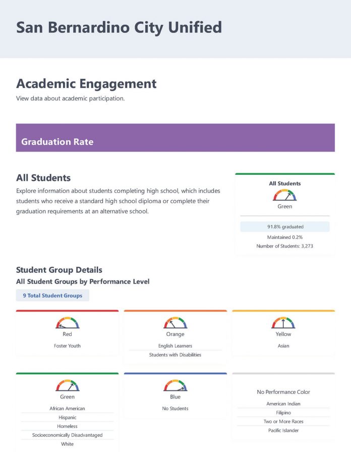The width and height of the screenshot is (351, 452).
Task: Click the 91.8% graduated highlight box
Action: (285, 227)
